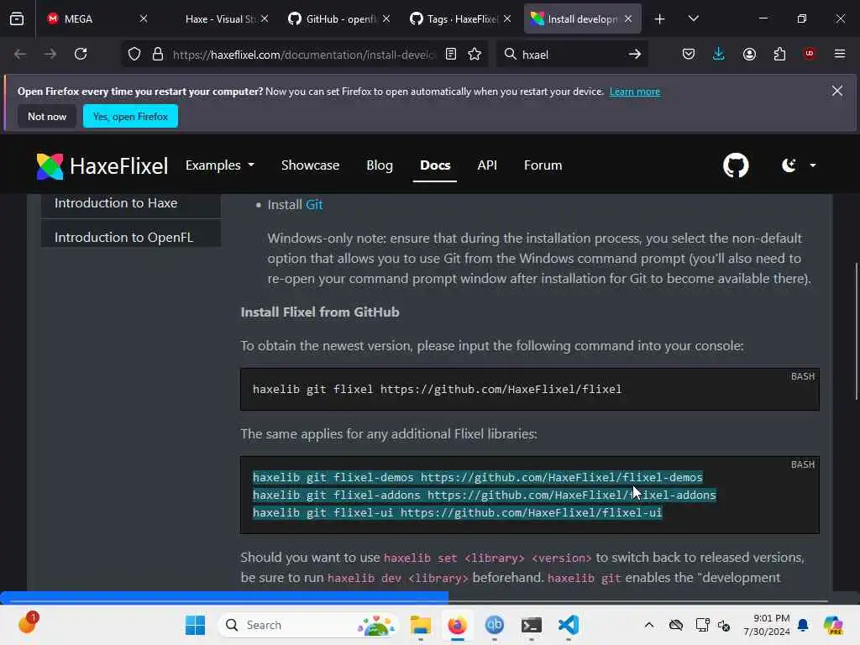
Task: Go back to previous page
Action: click(20, 54)
